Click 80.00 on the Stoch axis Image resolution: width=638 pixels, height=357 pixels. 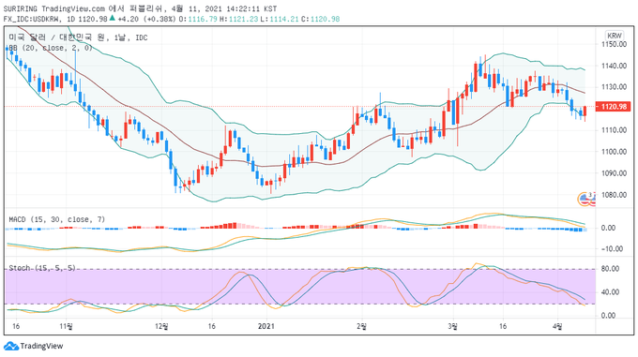click(610, 269)
